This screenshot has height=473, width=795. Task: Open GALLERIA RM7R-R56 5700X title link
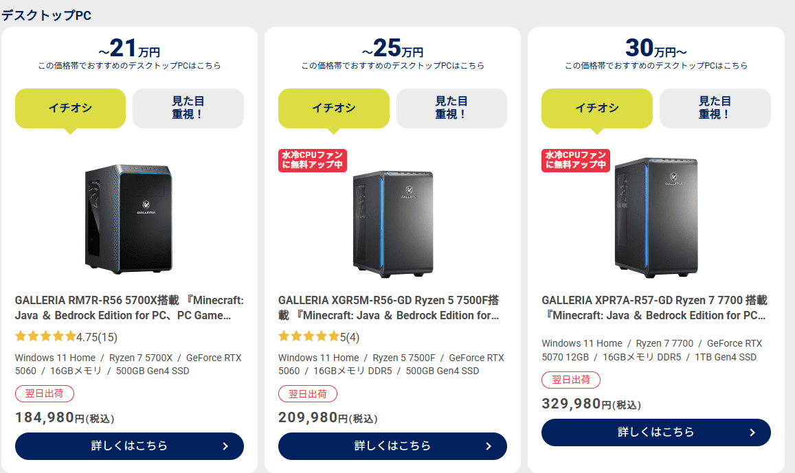(129, 308)
